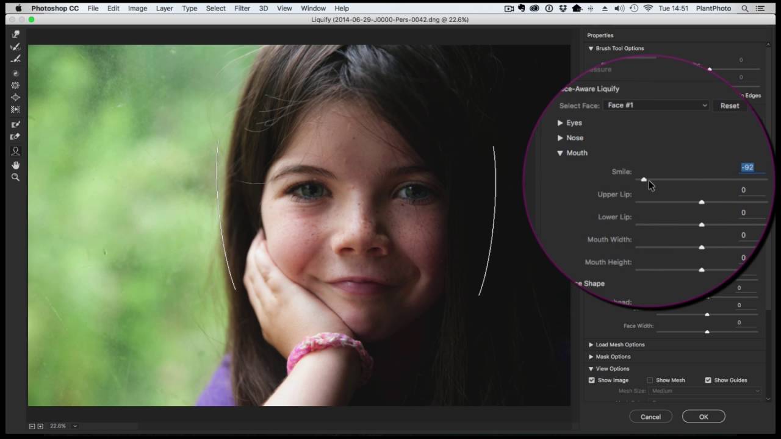Image resolution: width=781 pixels, height=439 pixels.
Task: Select the Reconstruct tool
Action: coord(16,47)
